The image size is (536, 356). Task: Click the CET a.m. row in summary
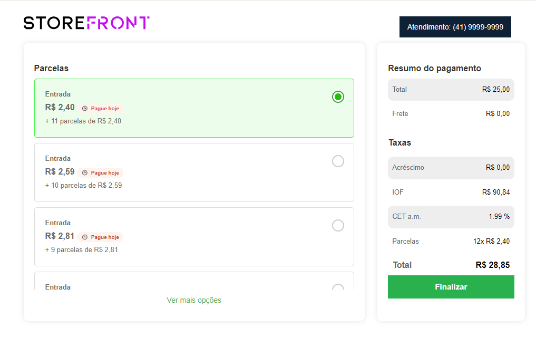point(451,217)
